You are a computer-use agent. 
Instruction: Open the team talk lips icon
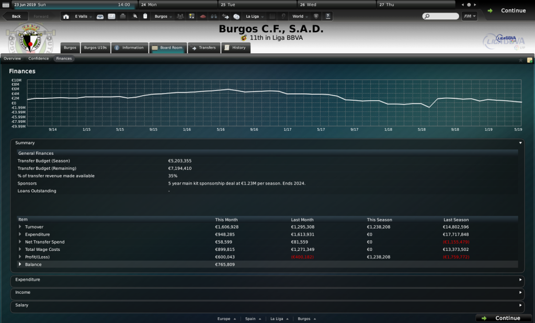tap(203, 16)
